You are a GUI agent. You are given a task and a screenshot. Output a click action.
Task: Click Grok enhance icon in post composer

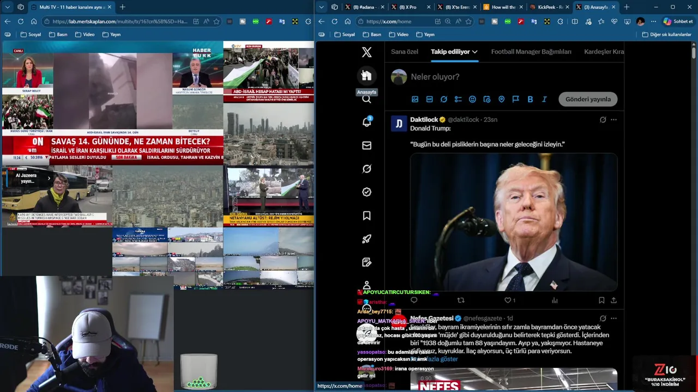[444, 99]
